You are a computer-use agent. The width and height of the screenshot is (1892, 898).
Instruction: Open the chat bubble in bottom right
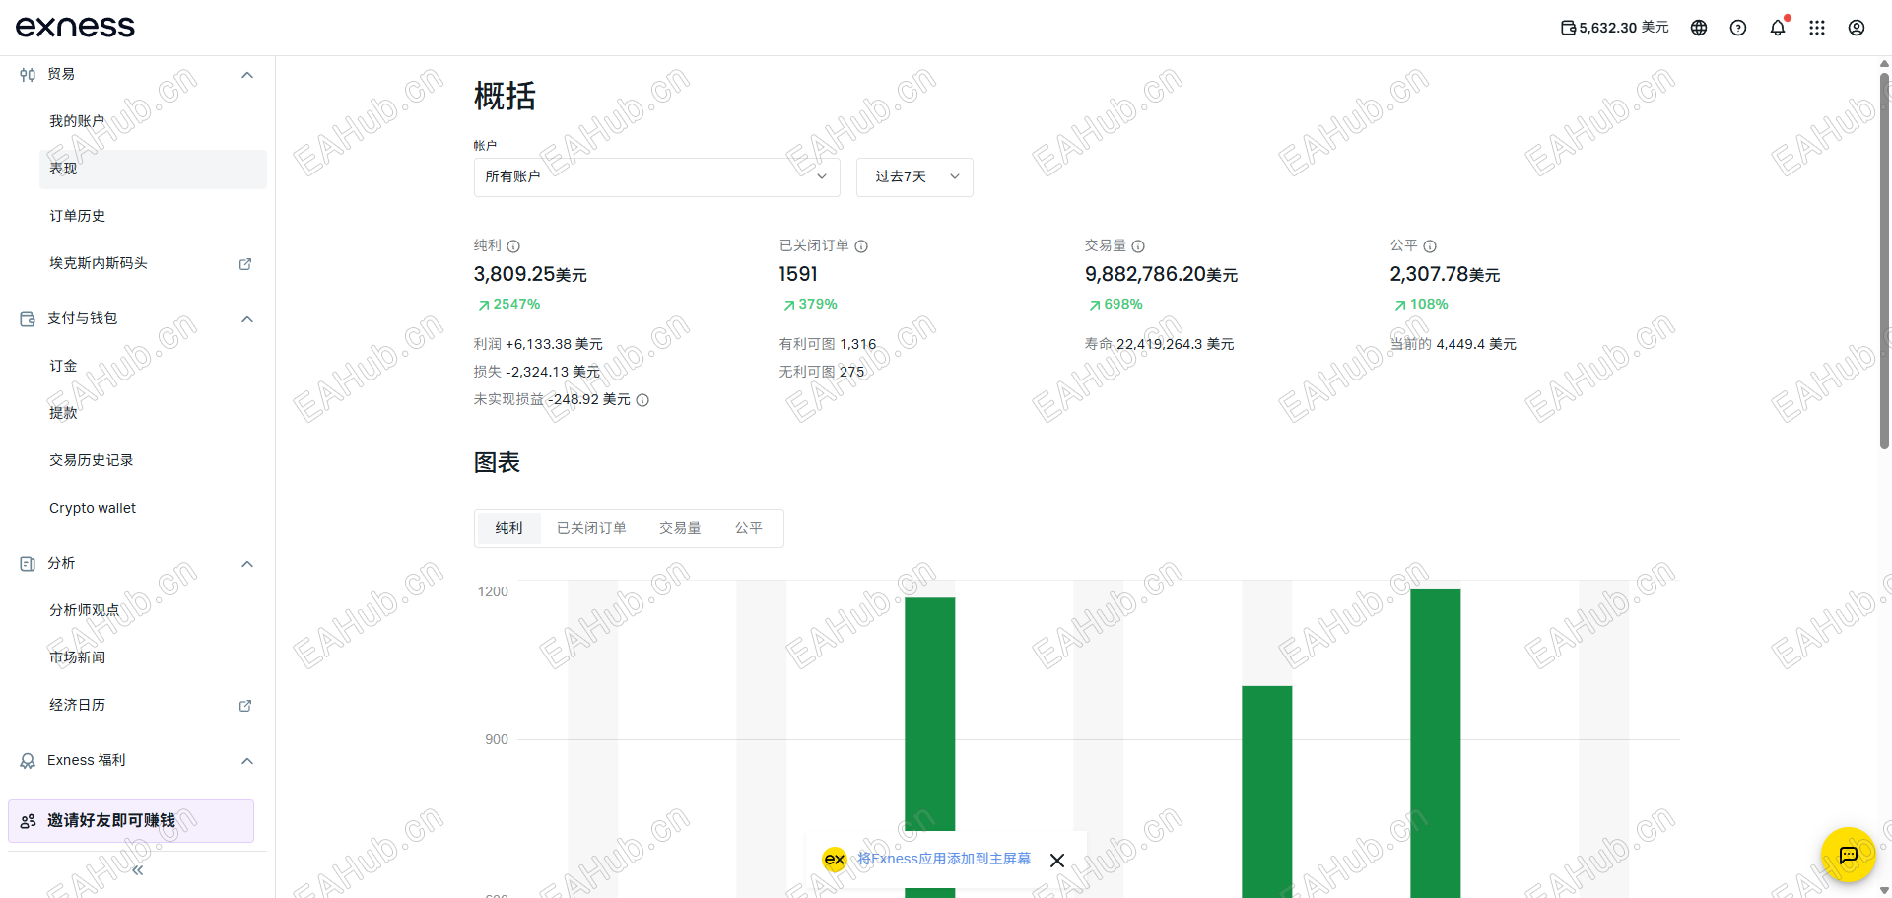coord(1848,856)
